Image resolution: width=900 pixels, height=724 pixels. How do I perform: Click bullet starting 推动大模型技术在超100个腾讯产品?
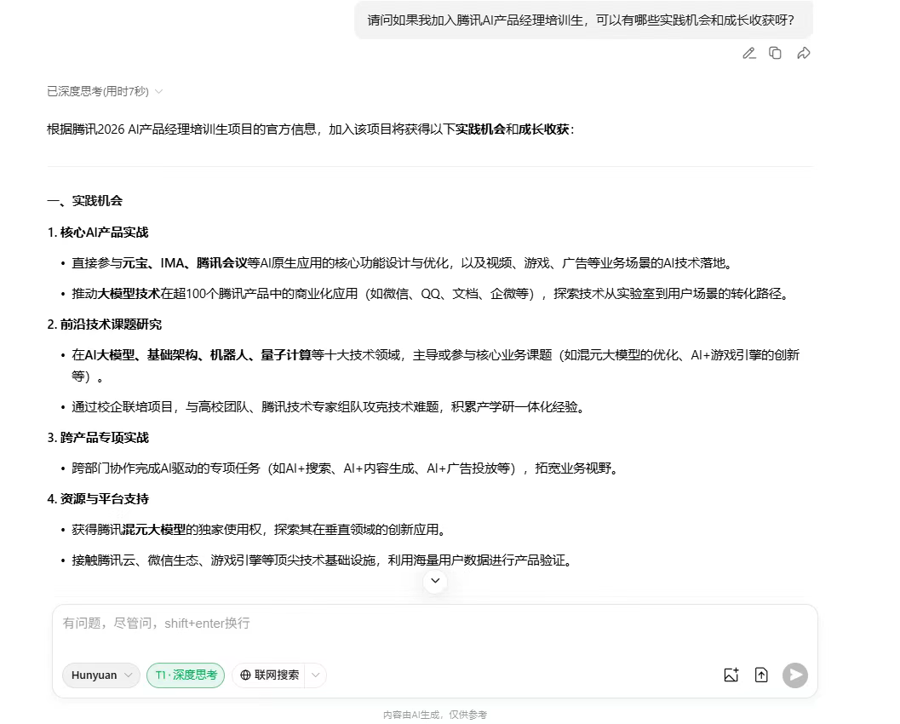point(431,294)
